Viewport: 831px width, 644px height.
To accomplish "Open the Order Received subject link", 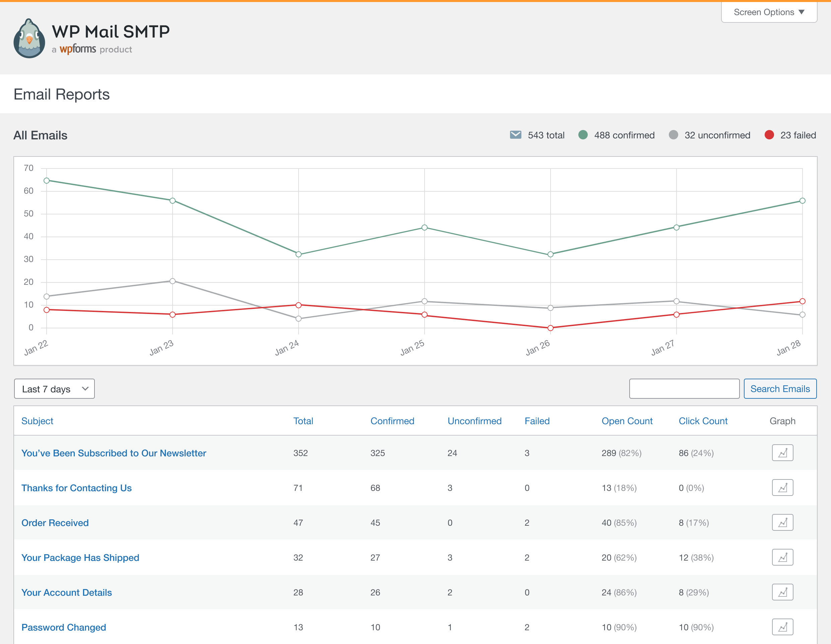I will tap(55, 523).
